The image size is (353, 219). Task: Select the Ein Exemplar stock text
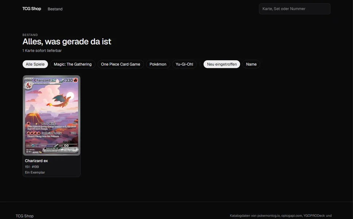click(35, 172)
